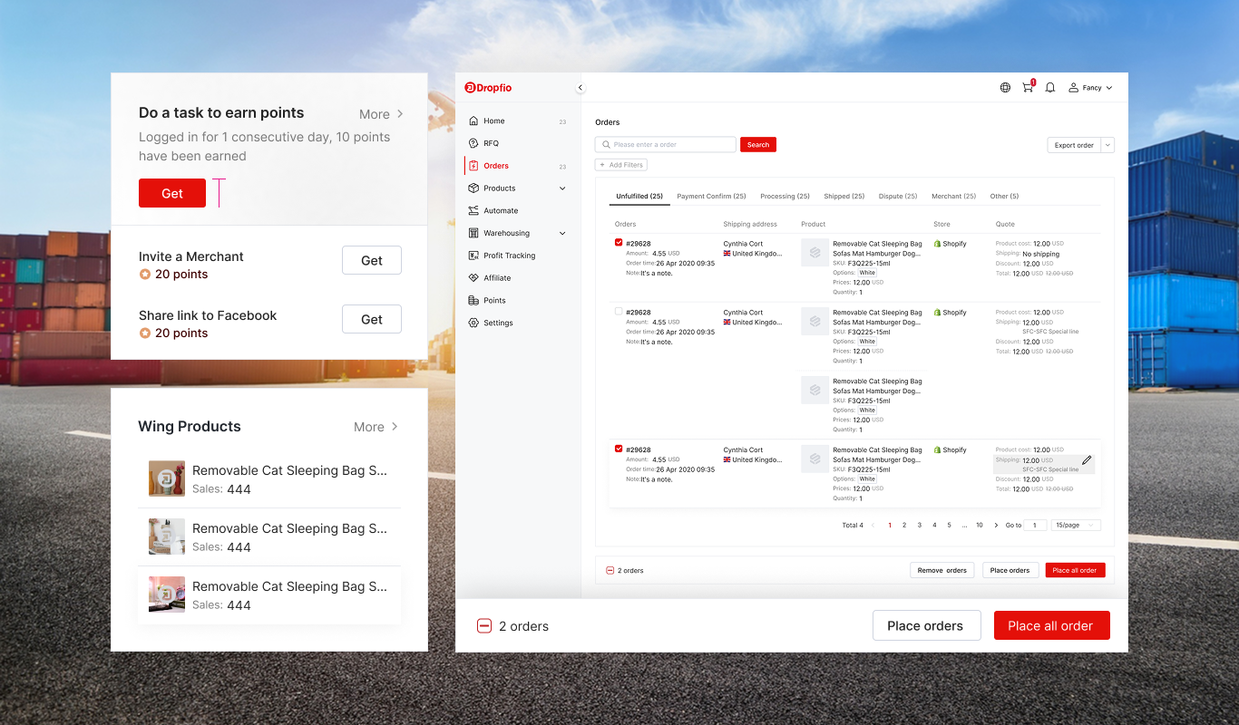
Task: Open the 15/page page size dropdown
Action: 1075,526
